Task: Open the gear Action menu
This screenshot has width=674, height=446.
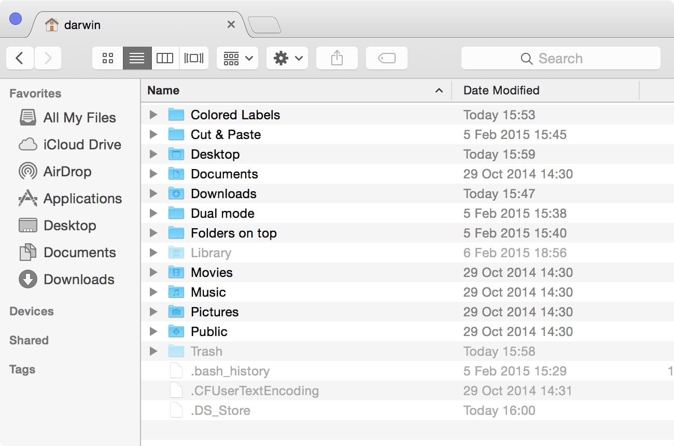Action: pyautogui.click(x=287, y=58)
